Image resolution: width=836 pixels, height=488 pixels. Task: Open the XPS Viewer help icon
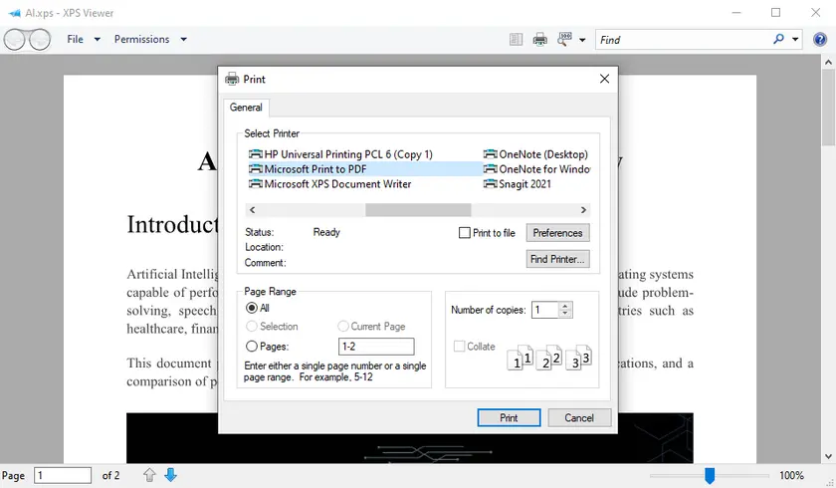(819, 39)
